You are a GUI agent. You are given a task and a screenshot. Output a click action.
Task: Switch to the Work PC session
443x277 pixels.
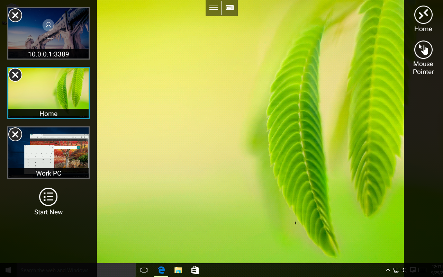coord(48,152)
